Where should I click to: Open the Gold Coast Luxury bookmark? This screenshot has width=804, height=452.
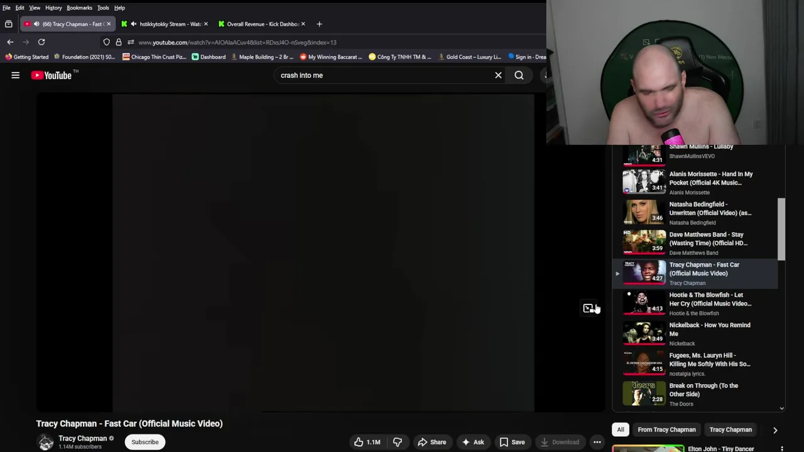click(469, 56)
